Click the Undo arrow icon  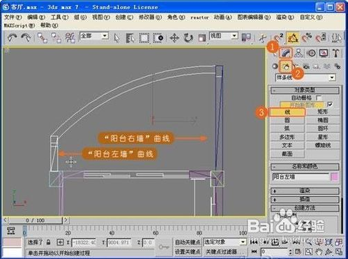(x=12, y=37)
